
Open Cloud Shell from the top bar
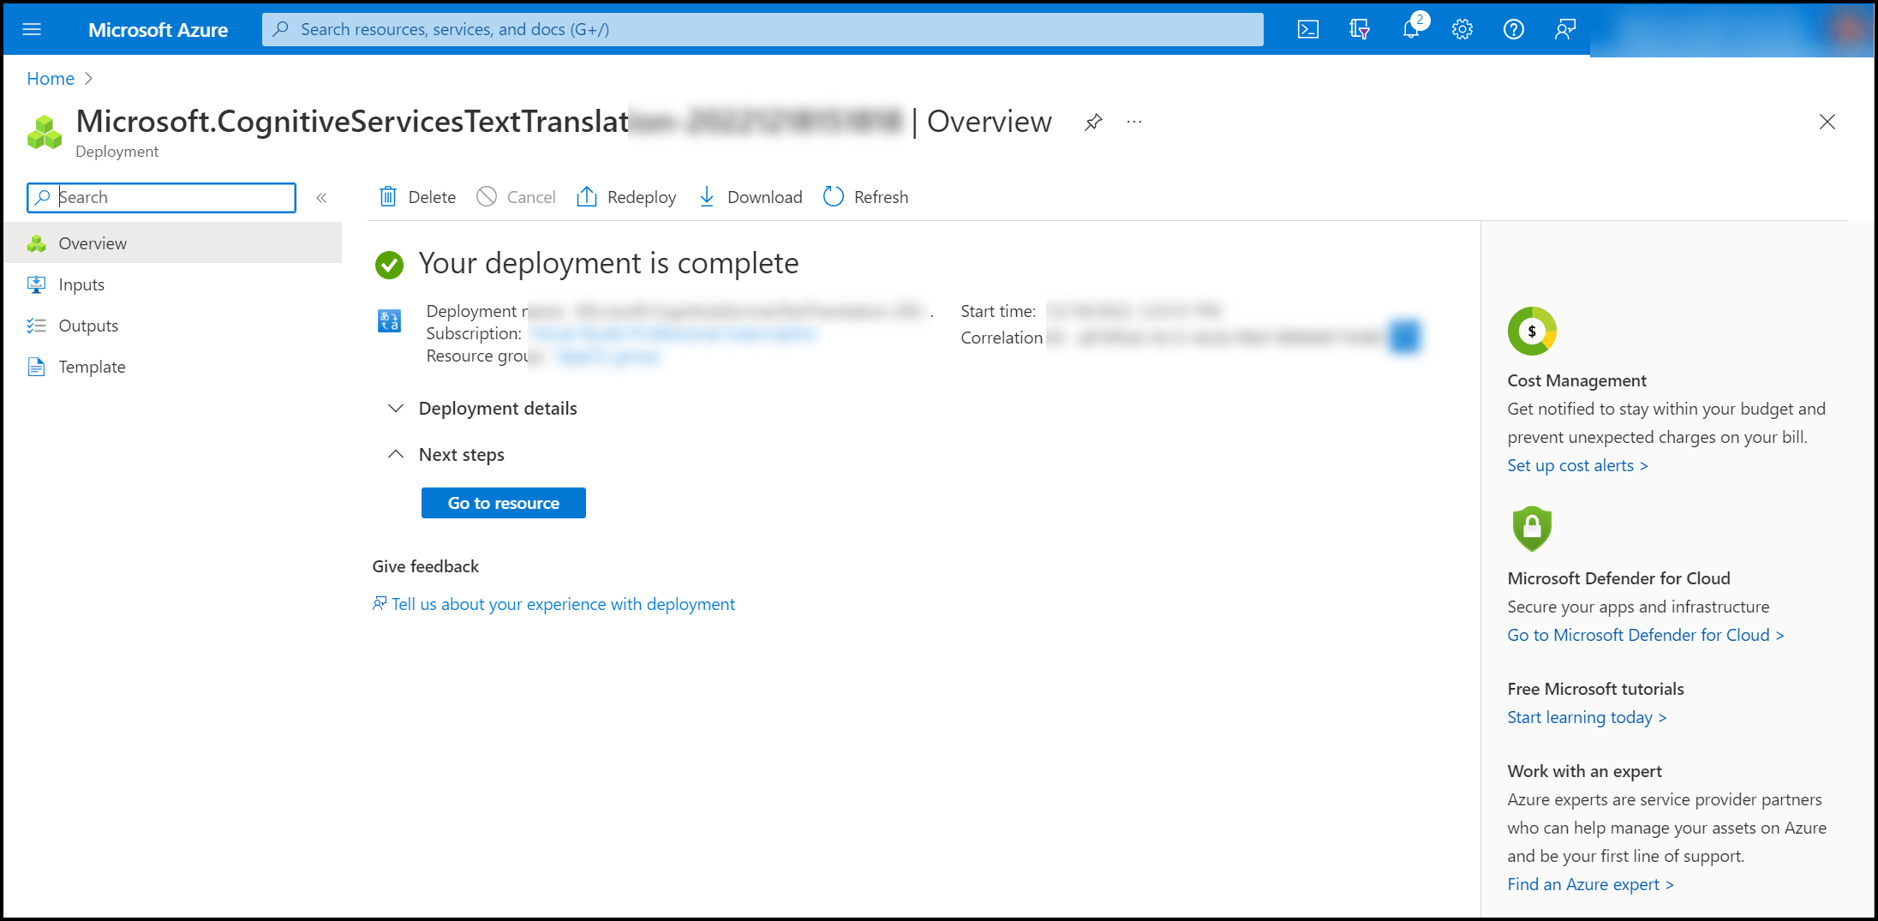(x=1308, y=29)
